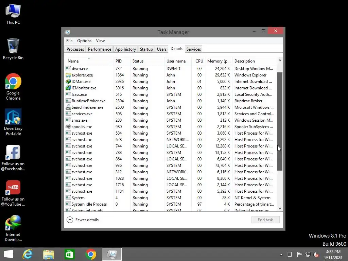Viewport: 348px width, 261px height.
Task: Switch to the Users tab
Action: pyautogui.click(x=161, y=49)
